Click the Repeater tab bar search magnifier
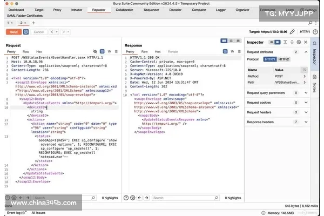324x216 pixels. pyautogui.click(x=310, y=23)
